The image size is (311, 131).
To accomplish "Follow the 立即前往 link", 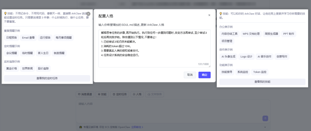I will tap(137, 127).
